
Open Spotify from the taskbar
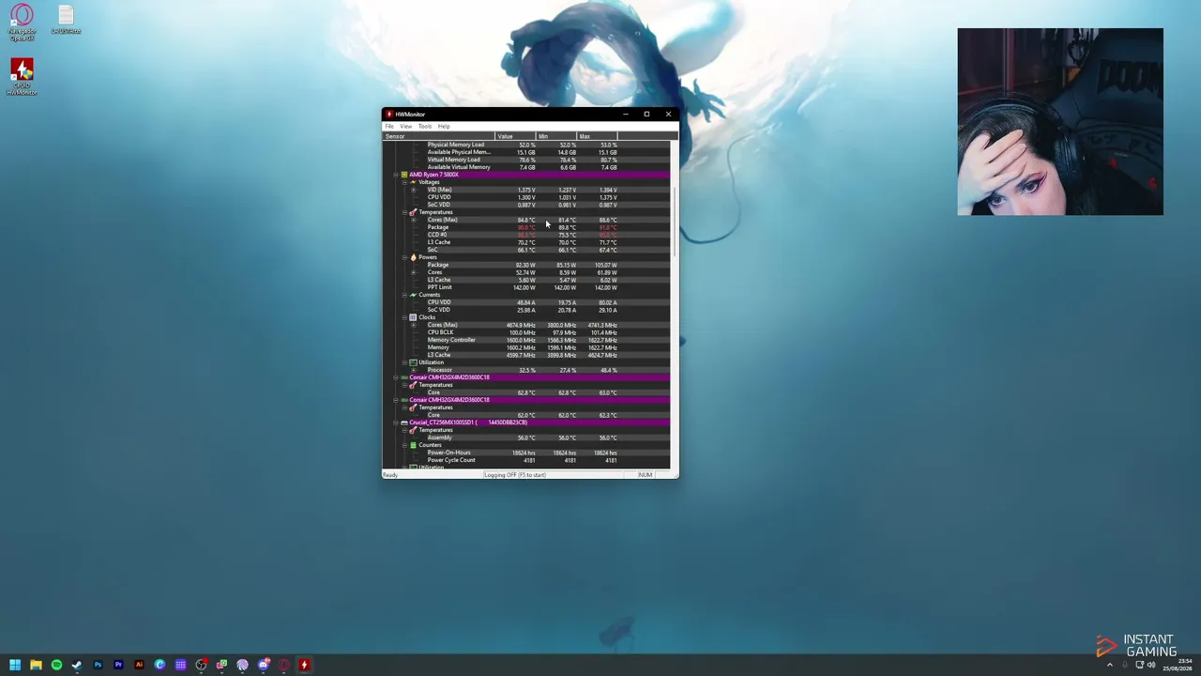56,665
